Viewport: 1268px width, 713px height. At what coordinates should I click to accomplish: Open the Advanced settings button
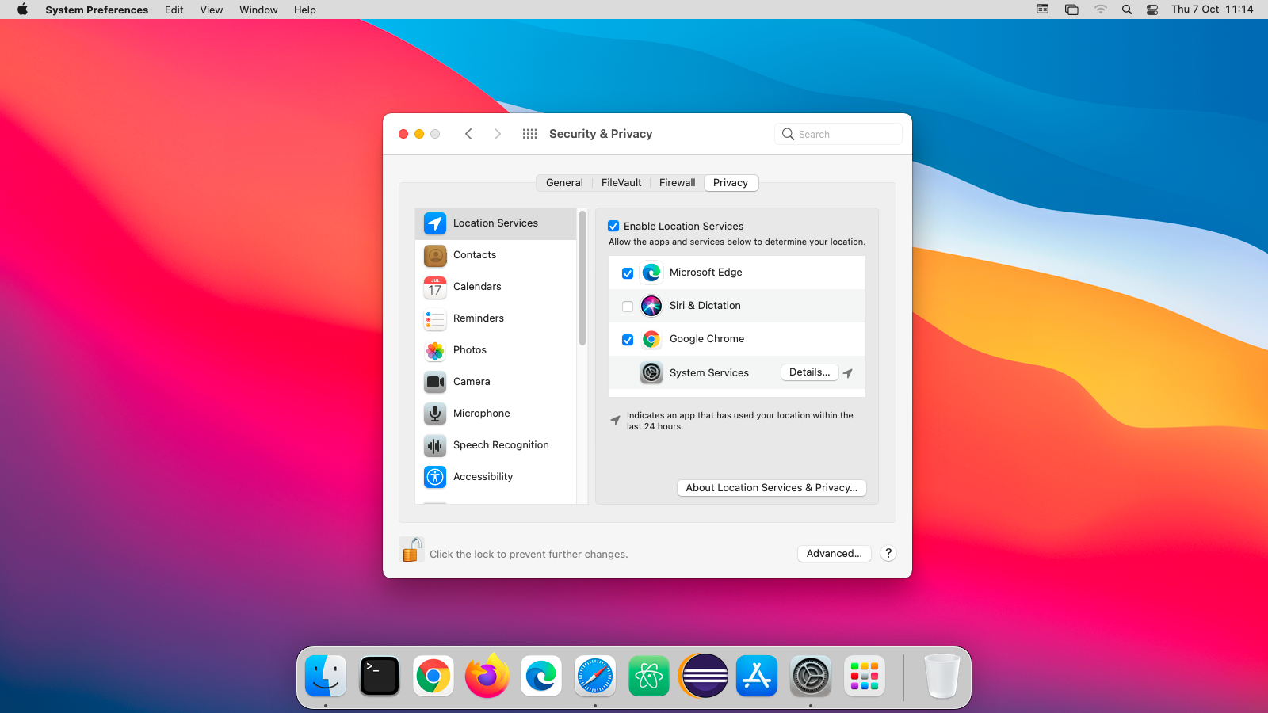pyautogui.click(x=834, y=554)
